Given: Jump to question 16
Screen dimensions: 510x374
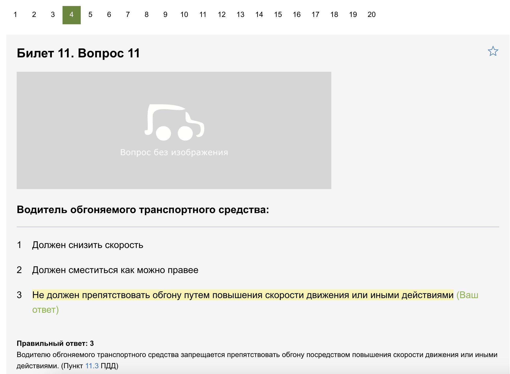Looking at the screenshot, I should [297, 15].
